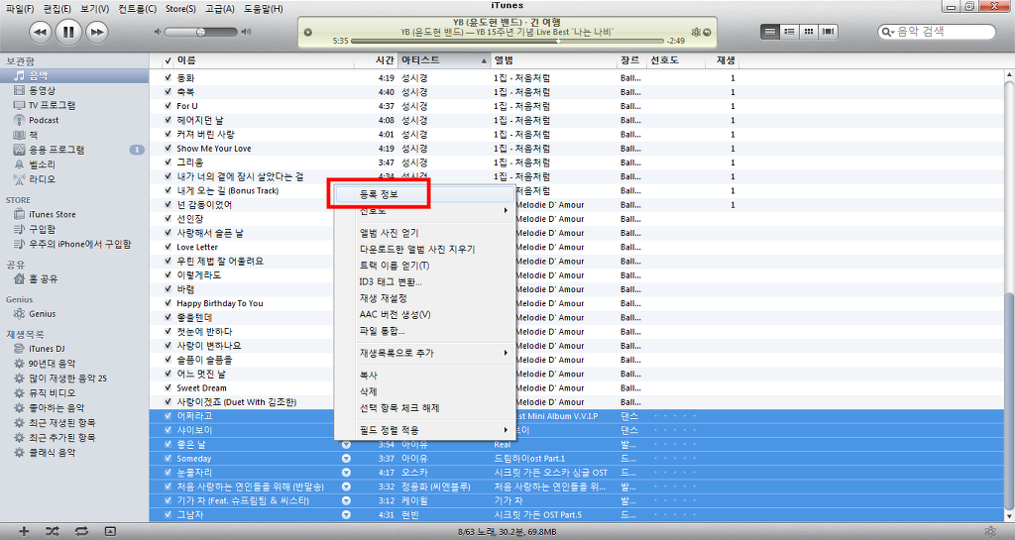Sort by 시간 column header
The height and width of the screenshot is (540, 1015).
click(x=376, y=60)
